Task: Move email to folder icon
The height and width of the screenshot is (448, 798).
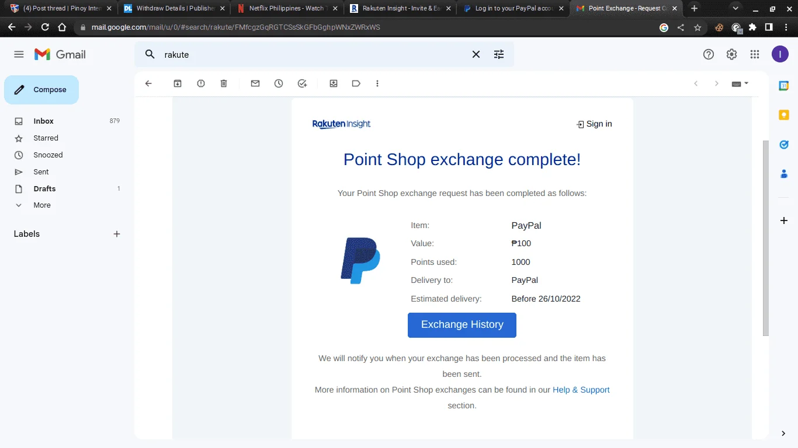Action: tap(334, 83)
